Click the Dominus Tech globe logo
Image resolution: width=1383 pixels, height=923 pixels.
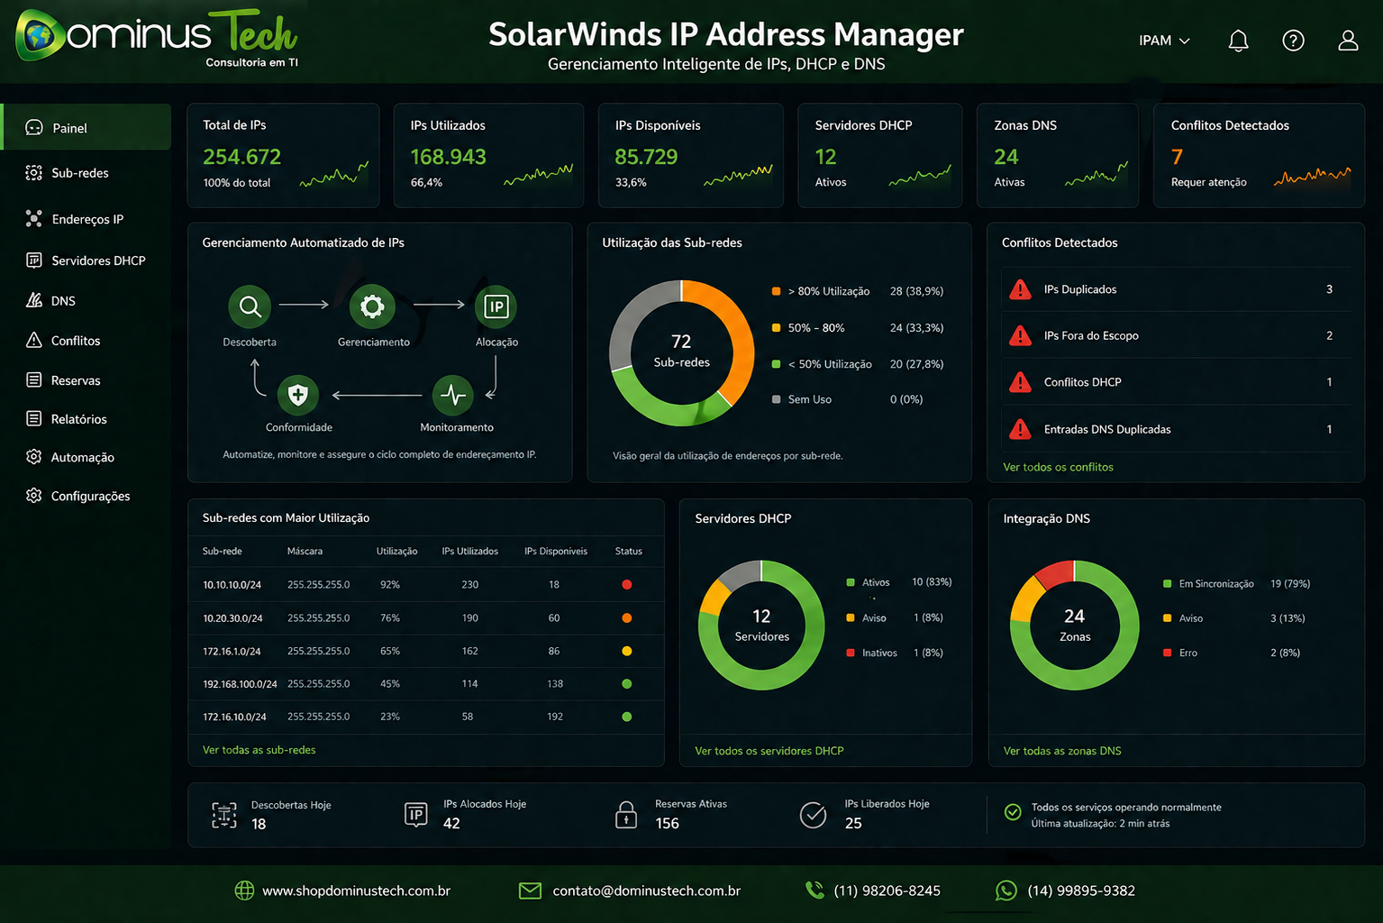coord(41,36)
